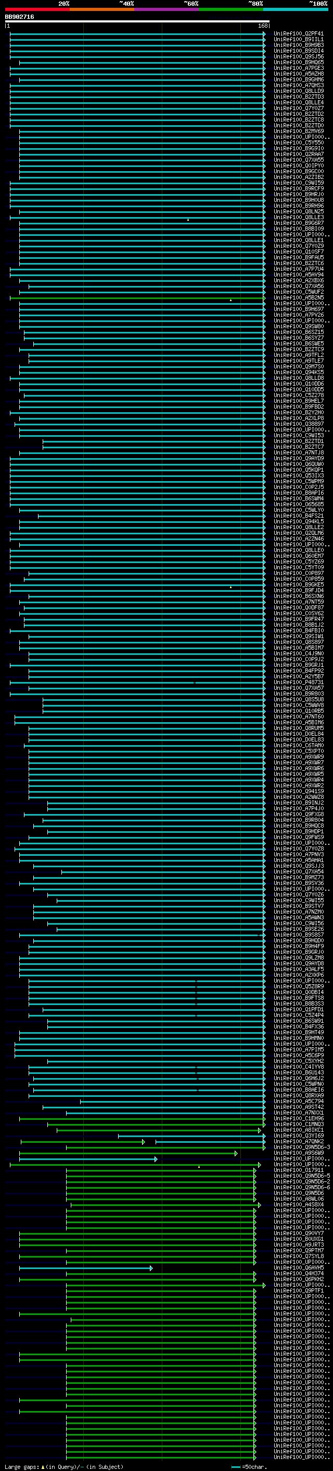333x1471 pixels.
Task: Open hit UniRef100_B9H9B3
Action: (299, 45)
